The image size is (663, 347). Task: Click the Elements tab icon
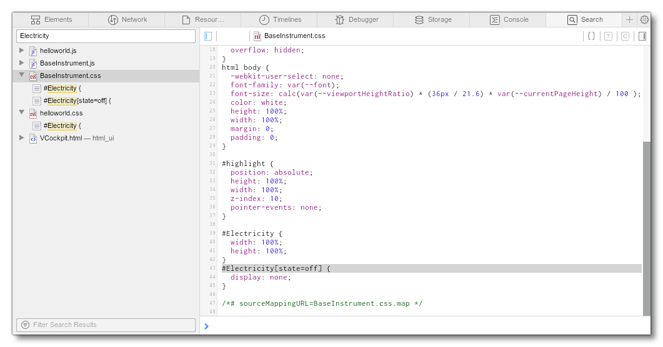coord(36,20)
